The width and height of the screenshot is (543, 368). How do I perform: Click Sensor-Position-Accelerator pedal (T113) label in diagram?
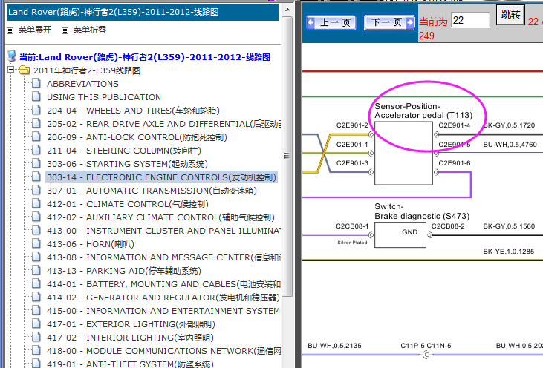coord(423,111)
